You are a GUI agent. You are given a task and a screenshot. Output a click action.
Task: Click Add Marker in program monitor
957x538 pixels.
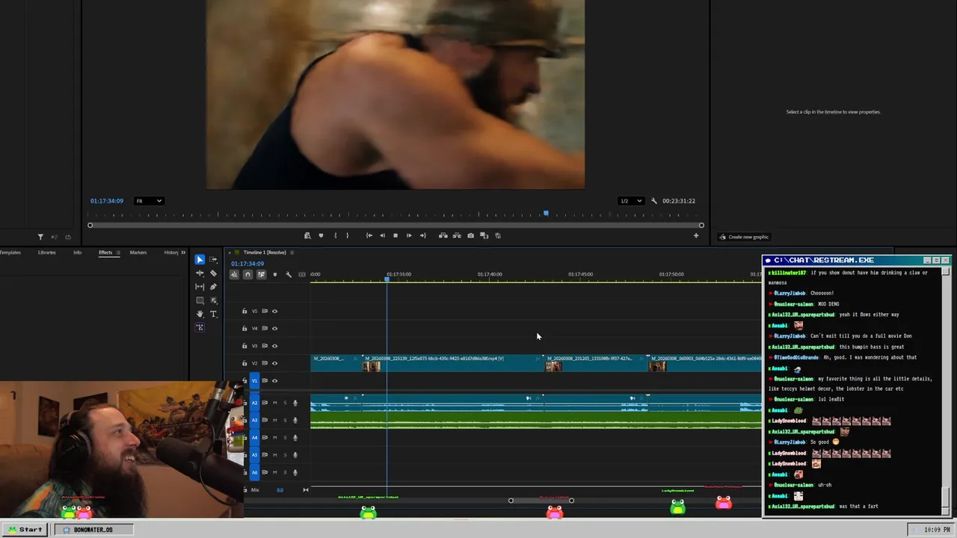[321, 235]
